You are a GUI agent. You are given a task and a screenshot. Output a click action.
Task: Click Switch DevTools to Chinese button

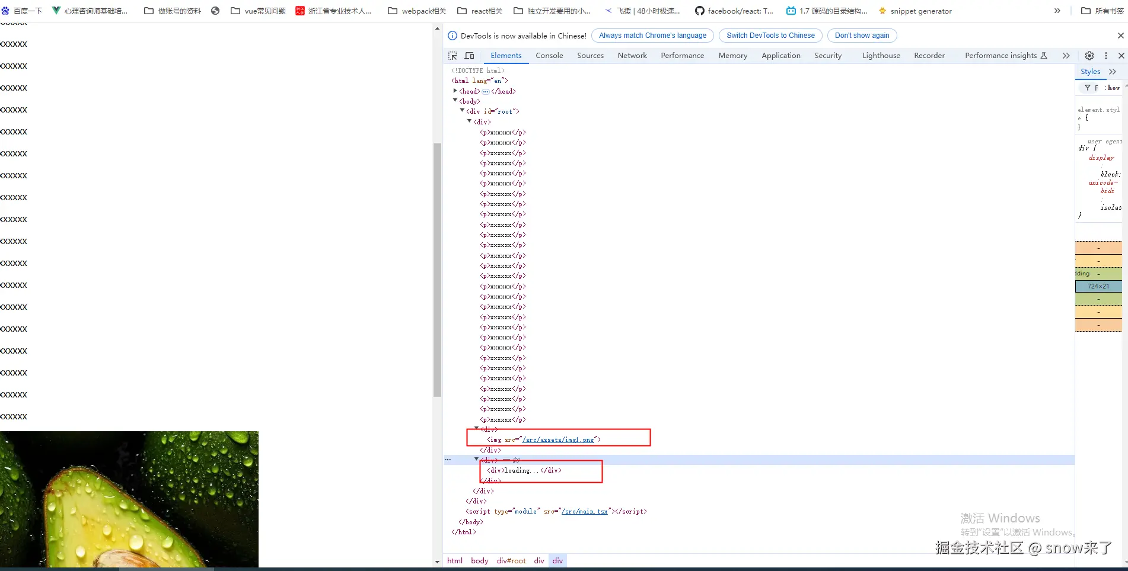[x=770, y=36]
